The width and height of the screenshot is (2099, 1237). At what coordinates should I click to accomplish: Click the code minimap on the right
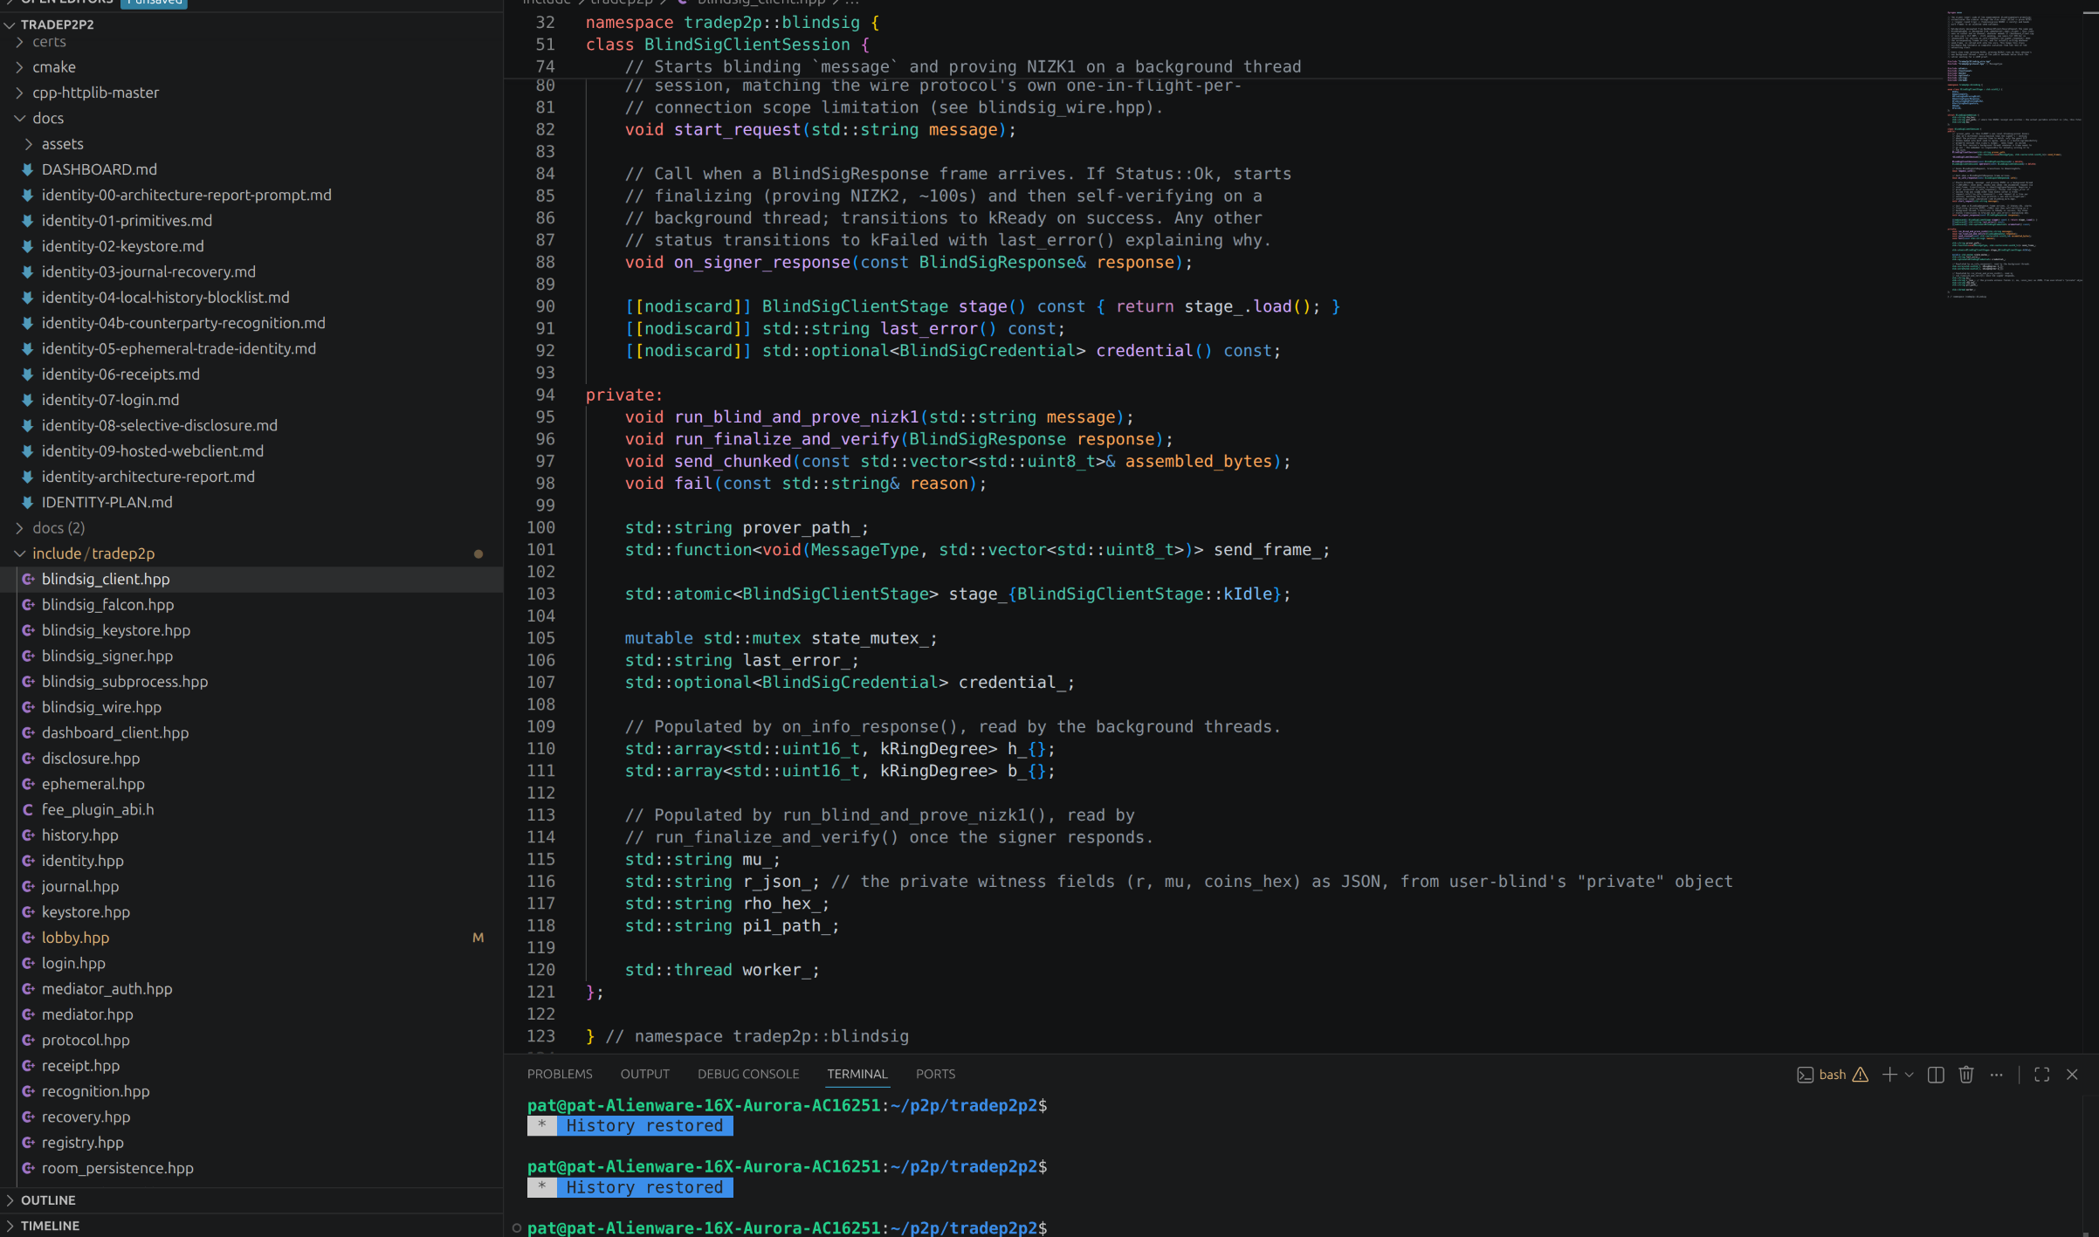(x=2013, y=155)
